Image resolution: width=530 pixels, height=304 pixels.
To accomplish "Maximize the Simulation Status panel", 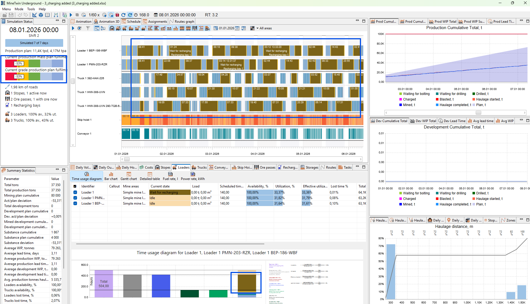I will pos(63,21).
